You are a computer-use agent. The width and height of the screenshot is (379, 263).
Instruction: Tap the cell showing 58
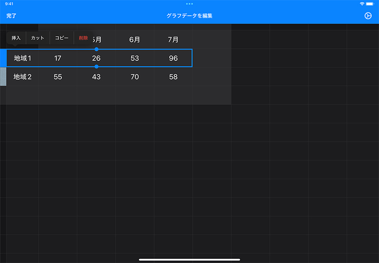click(x=173, y=77)
